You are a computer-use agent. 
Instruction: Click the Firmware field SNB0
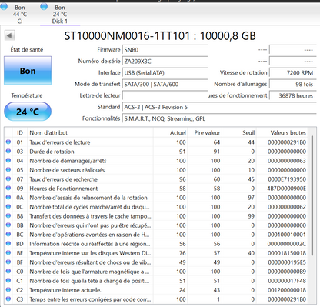(165, 50)
